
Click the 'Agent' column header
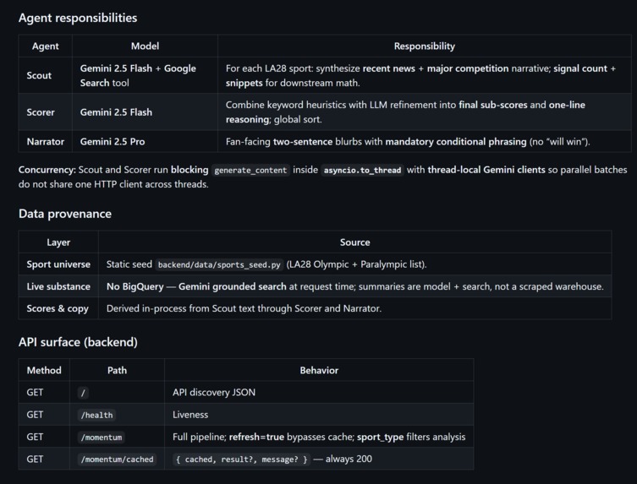coord(46,46)
